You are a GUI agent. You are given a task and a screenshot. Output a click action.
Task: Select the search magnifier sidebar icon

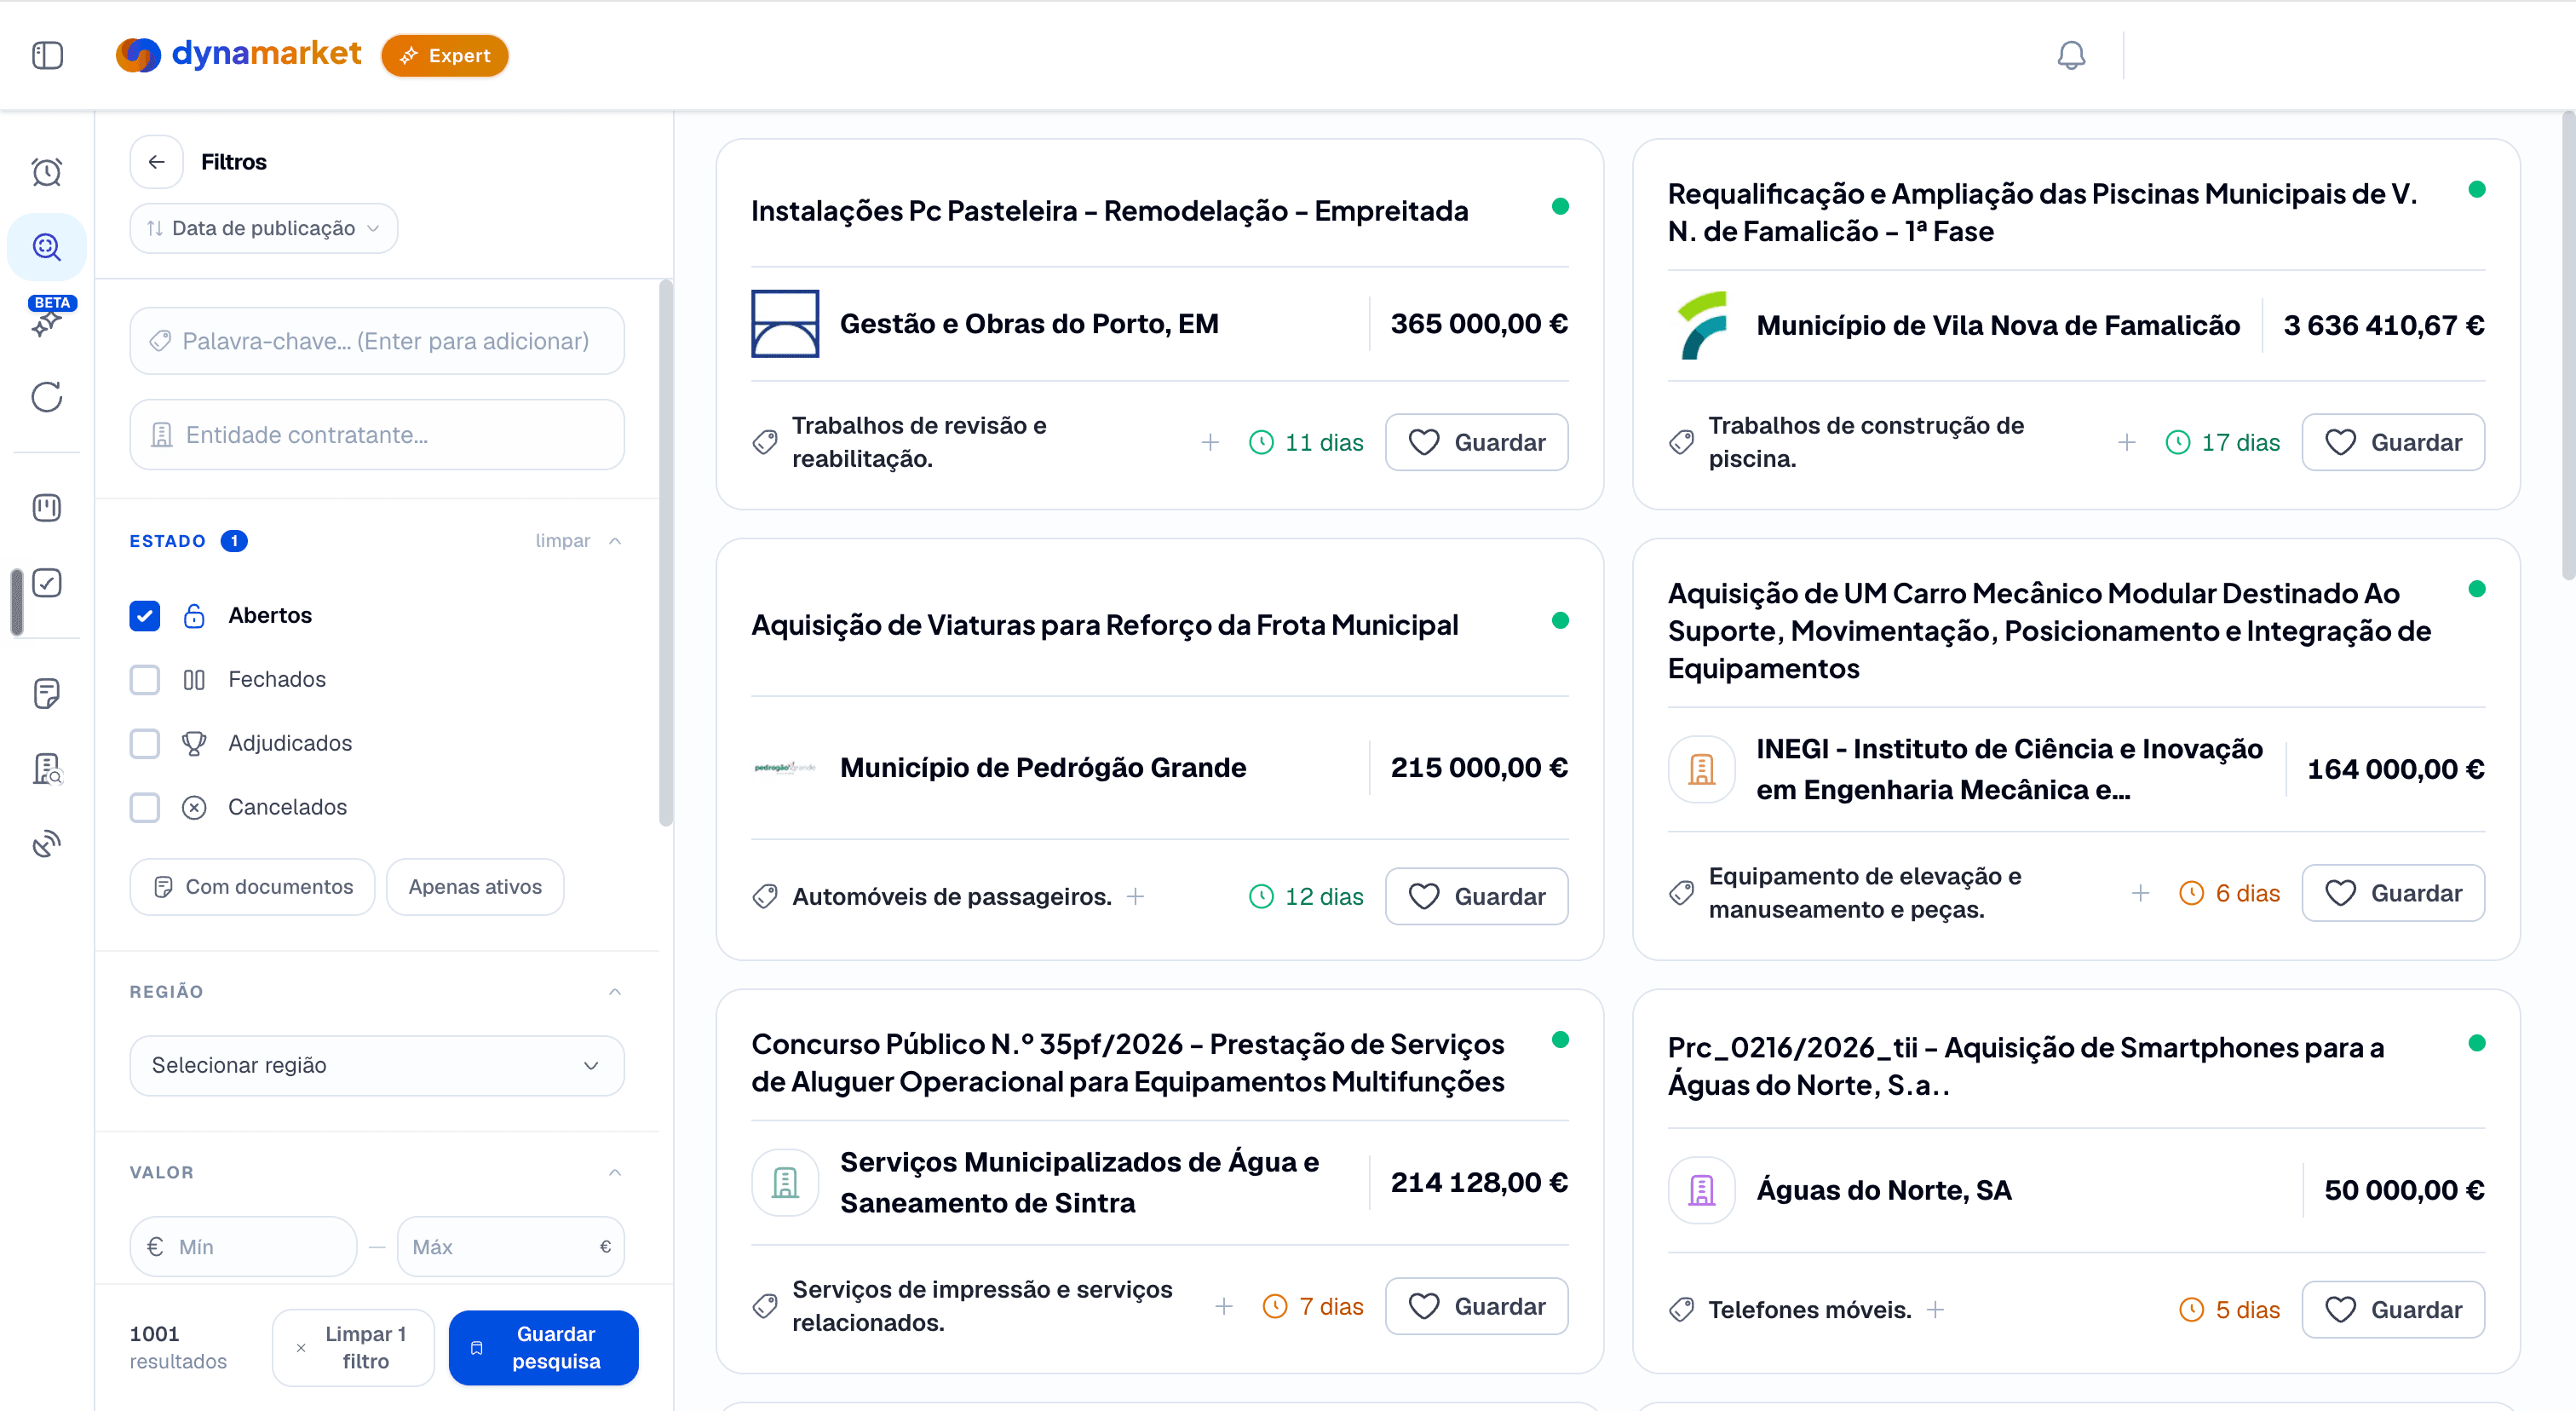[47, 246]
